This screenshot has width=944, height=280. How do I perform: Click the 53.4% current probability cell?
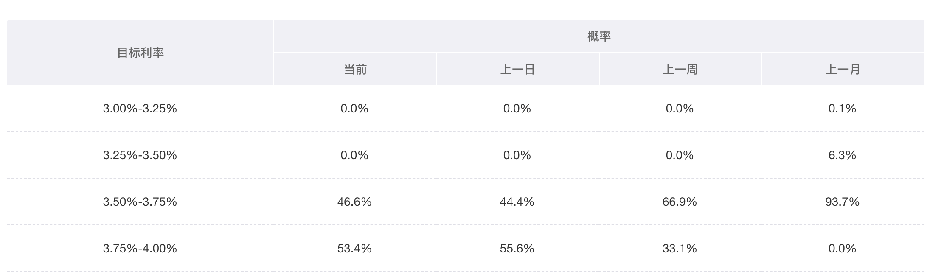pyautogui.click(x=354, y=249)
